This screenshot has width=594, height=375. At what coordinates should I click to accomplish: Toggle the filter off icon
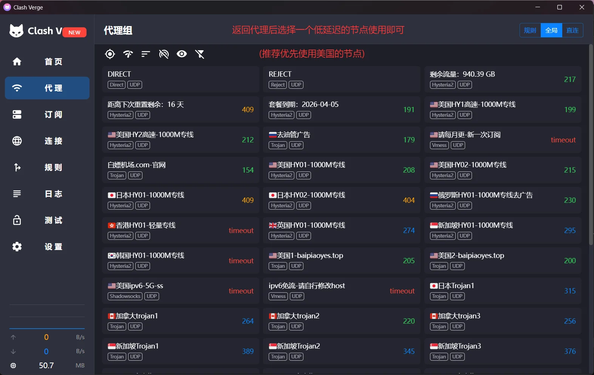tap(200, 54)
